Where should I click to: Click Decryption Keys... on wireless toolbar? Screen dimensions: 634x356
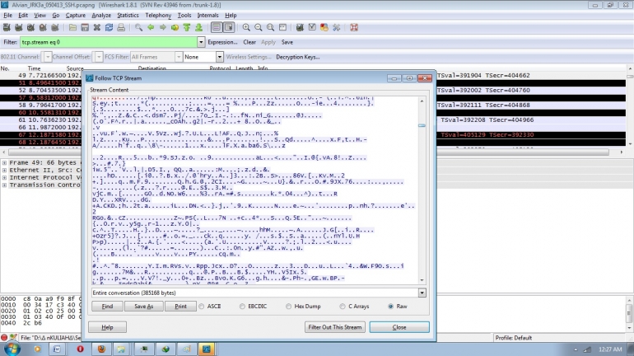pos(297,57)
